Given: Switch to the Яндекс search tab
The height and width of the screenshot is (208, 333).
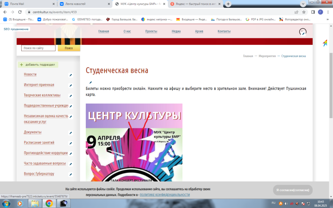Looking at the screenshot, I should point(196,4).
